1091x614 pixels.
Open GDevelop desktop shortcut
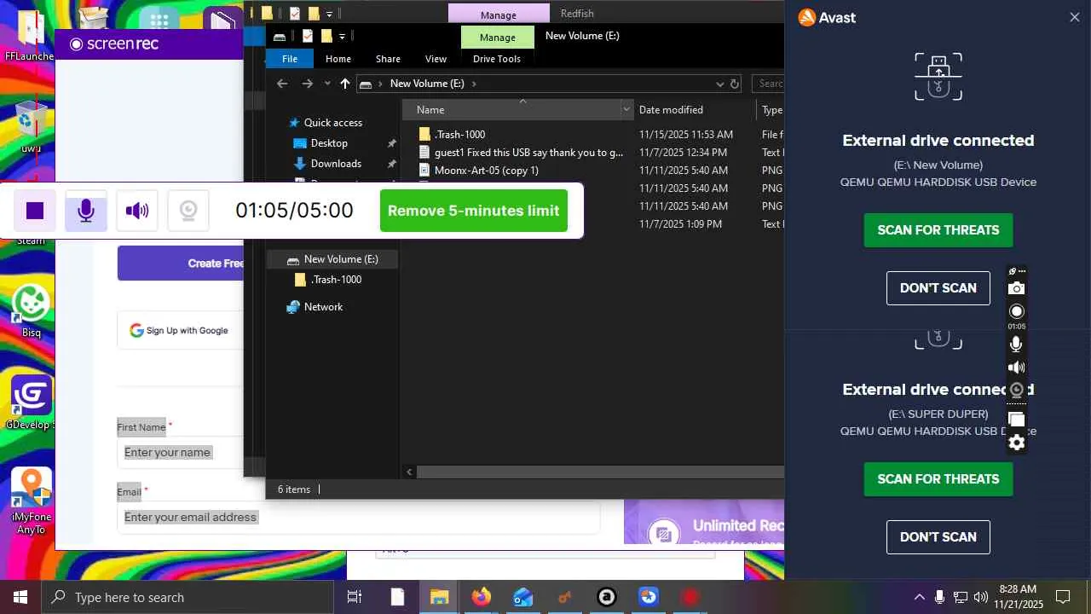coord(31,403)
